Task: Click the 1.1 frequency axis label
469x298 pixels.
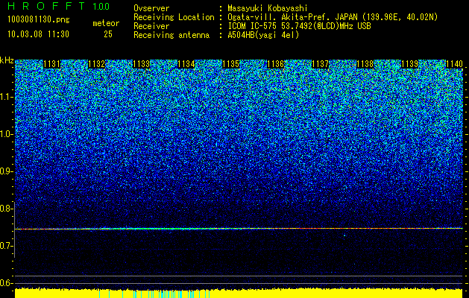Action: pos(6,97)
